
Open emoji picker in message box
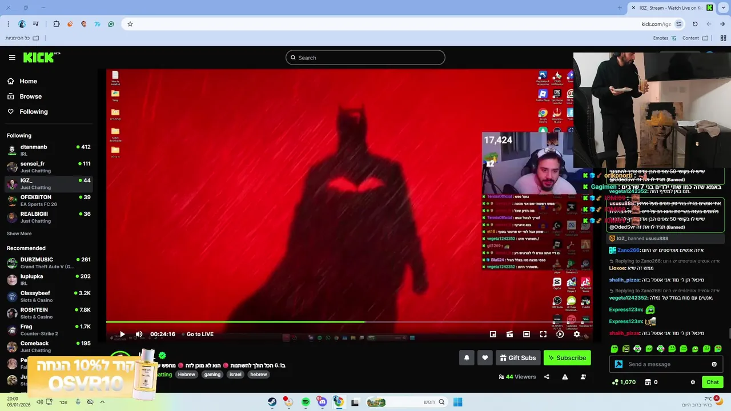(714, 364)
